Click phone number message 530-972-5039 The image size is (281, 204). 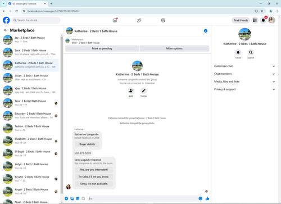click(x=83, y=153)
